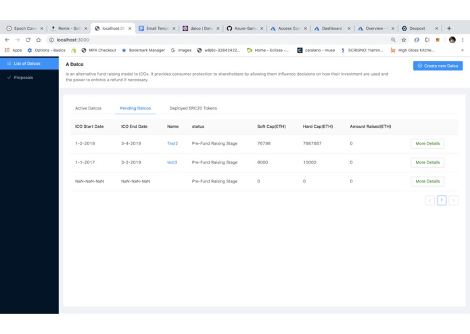This screenshot has width=470, height=334.
Task: Open Proposals in the sidebar
Action: click(29, 78)
